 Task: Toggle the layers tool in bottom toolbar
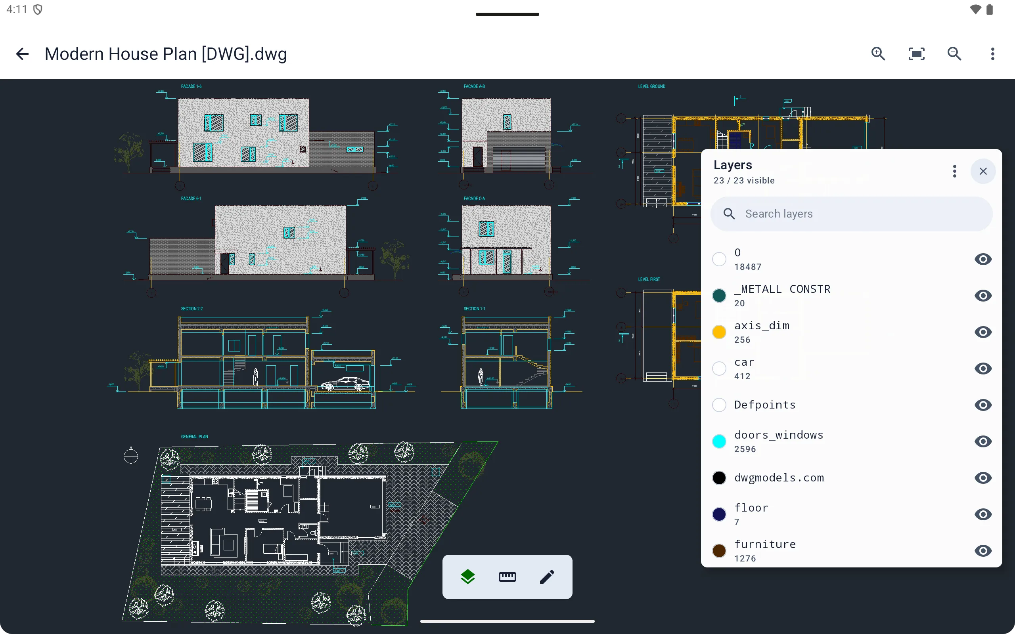tap(468, 577)
